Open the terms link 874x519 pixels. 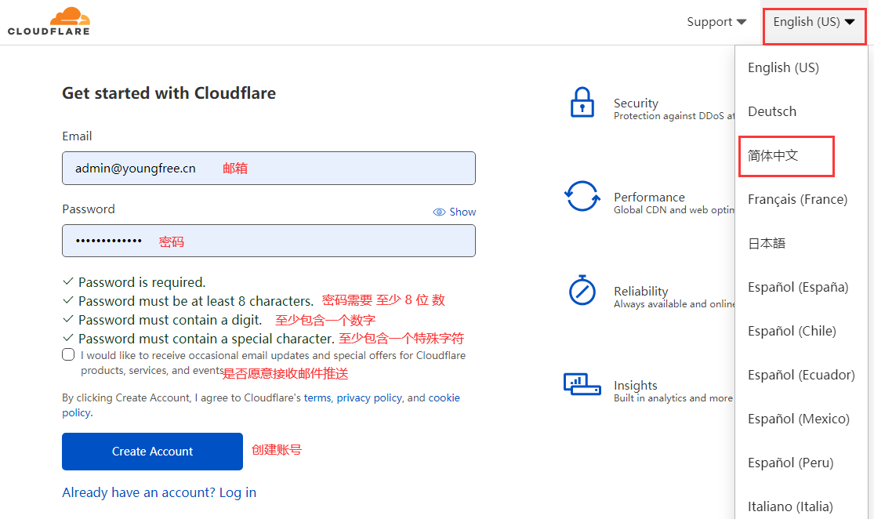point(317,397)
